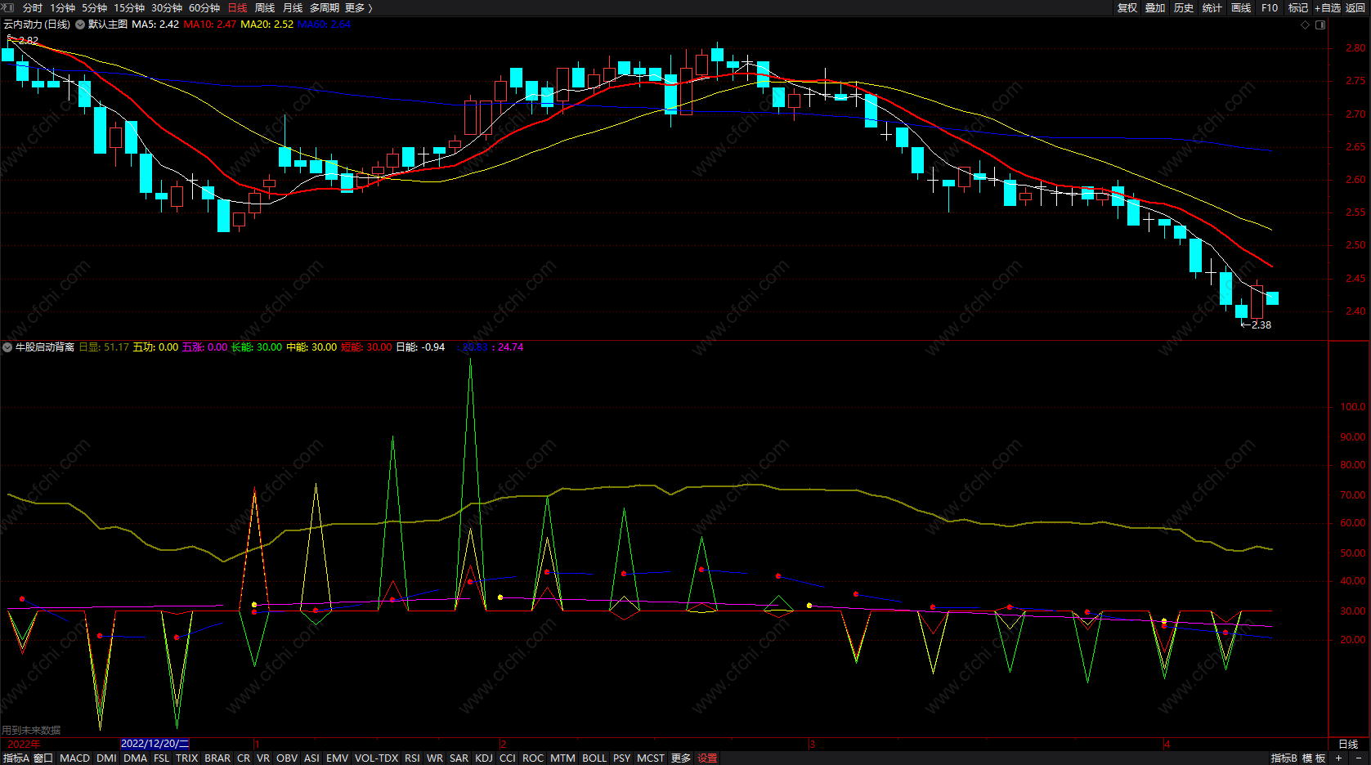
Task: Open the F10 company info
Action: [x=1269, y=7]
